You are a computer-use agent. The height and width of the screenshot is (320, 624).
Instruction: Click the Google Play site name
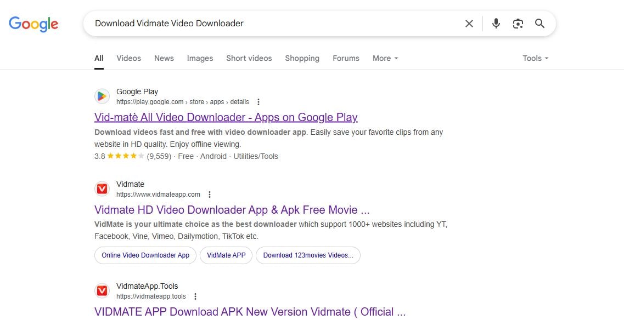(x=137, y=92)
